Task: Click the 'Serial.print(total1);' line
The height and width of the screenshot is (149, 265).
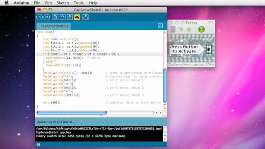Action: [60, 80]
